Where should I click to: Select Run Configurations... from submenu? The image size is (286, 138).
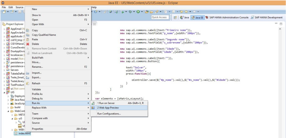tap(109, 114)
